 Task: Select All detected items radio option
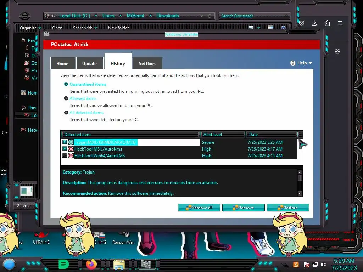(66, 112)
